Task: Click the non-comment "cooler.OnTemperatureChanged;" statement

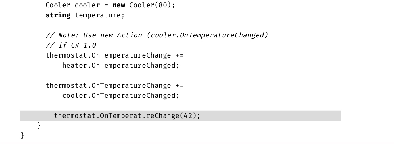Action: click(120, 96)
